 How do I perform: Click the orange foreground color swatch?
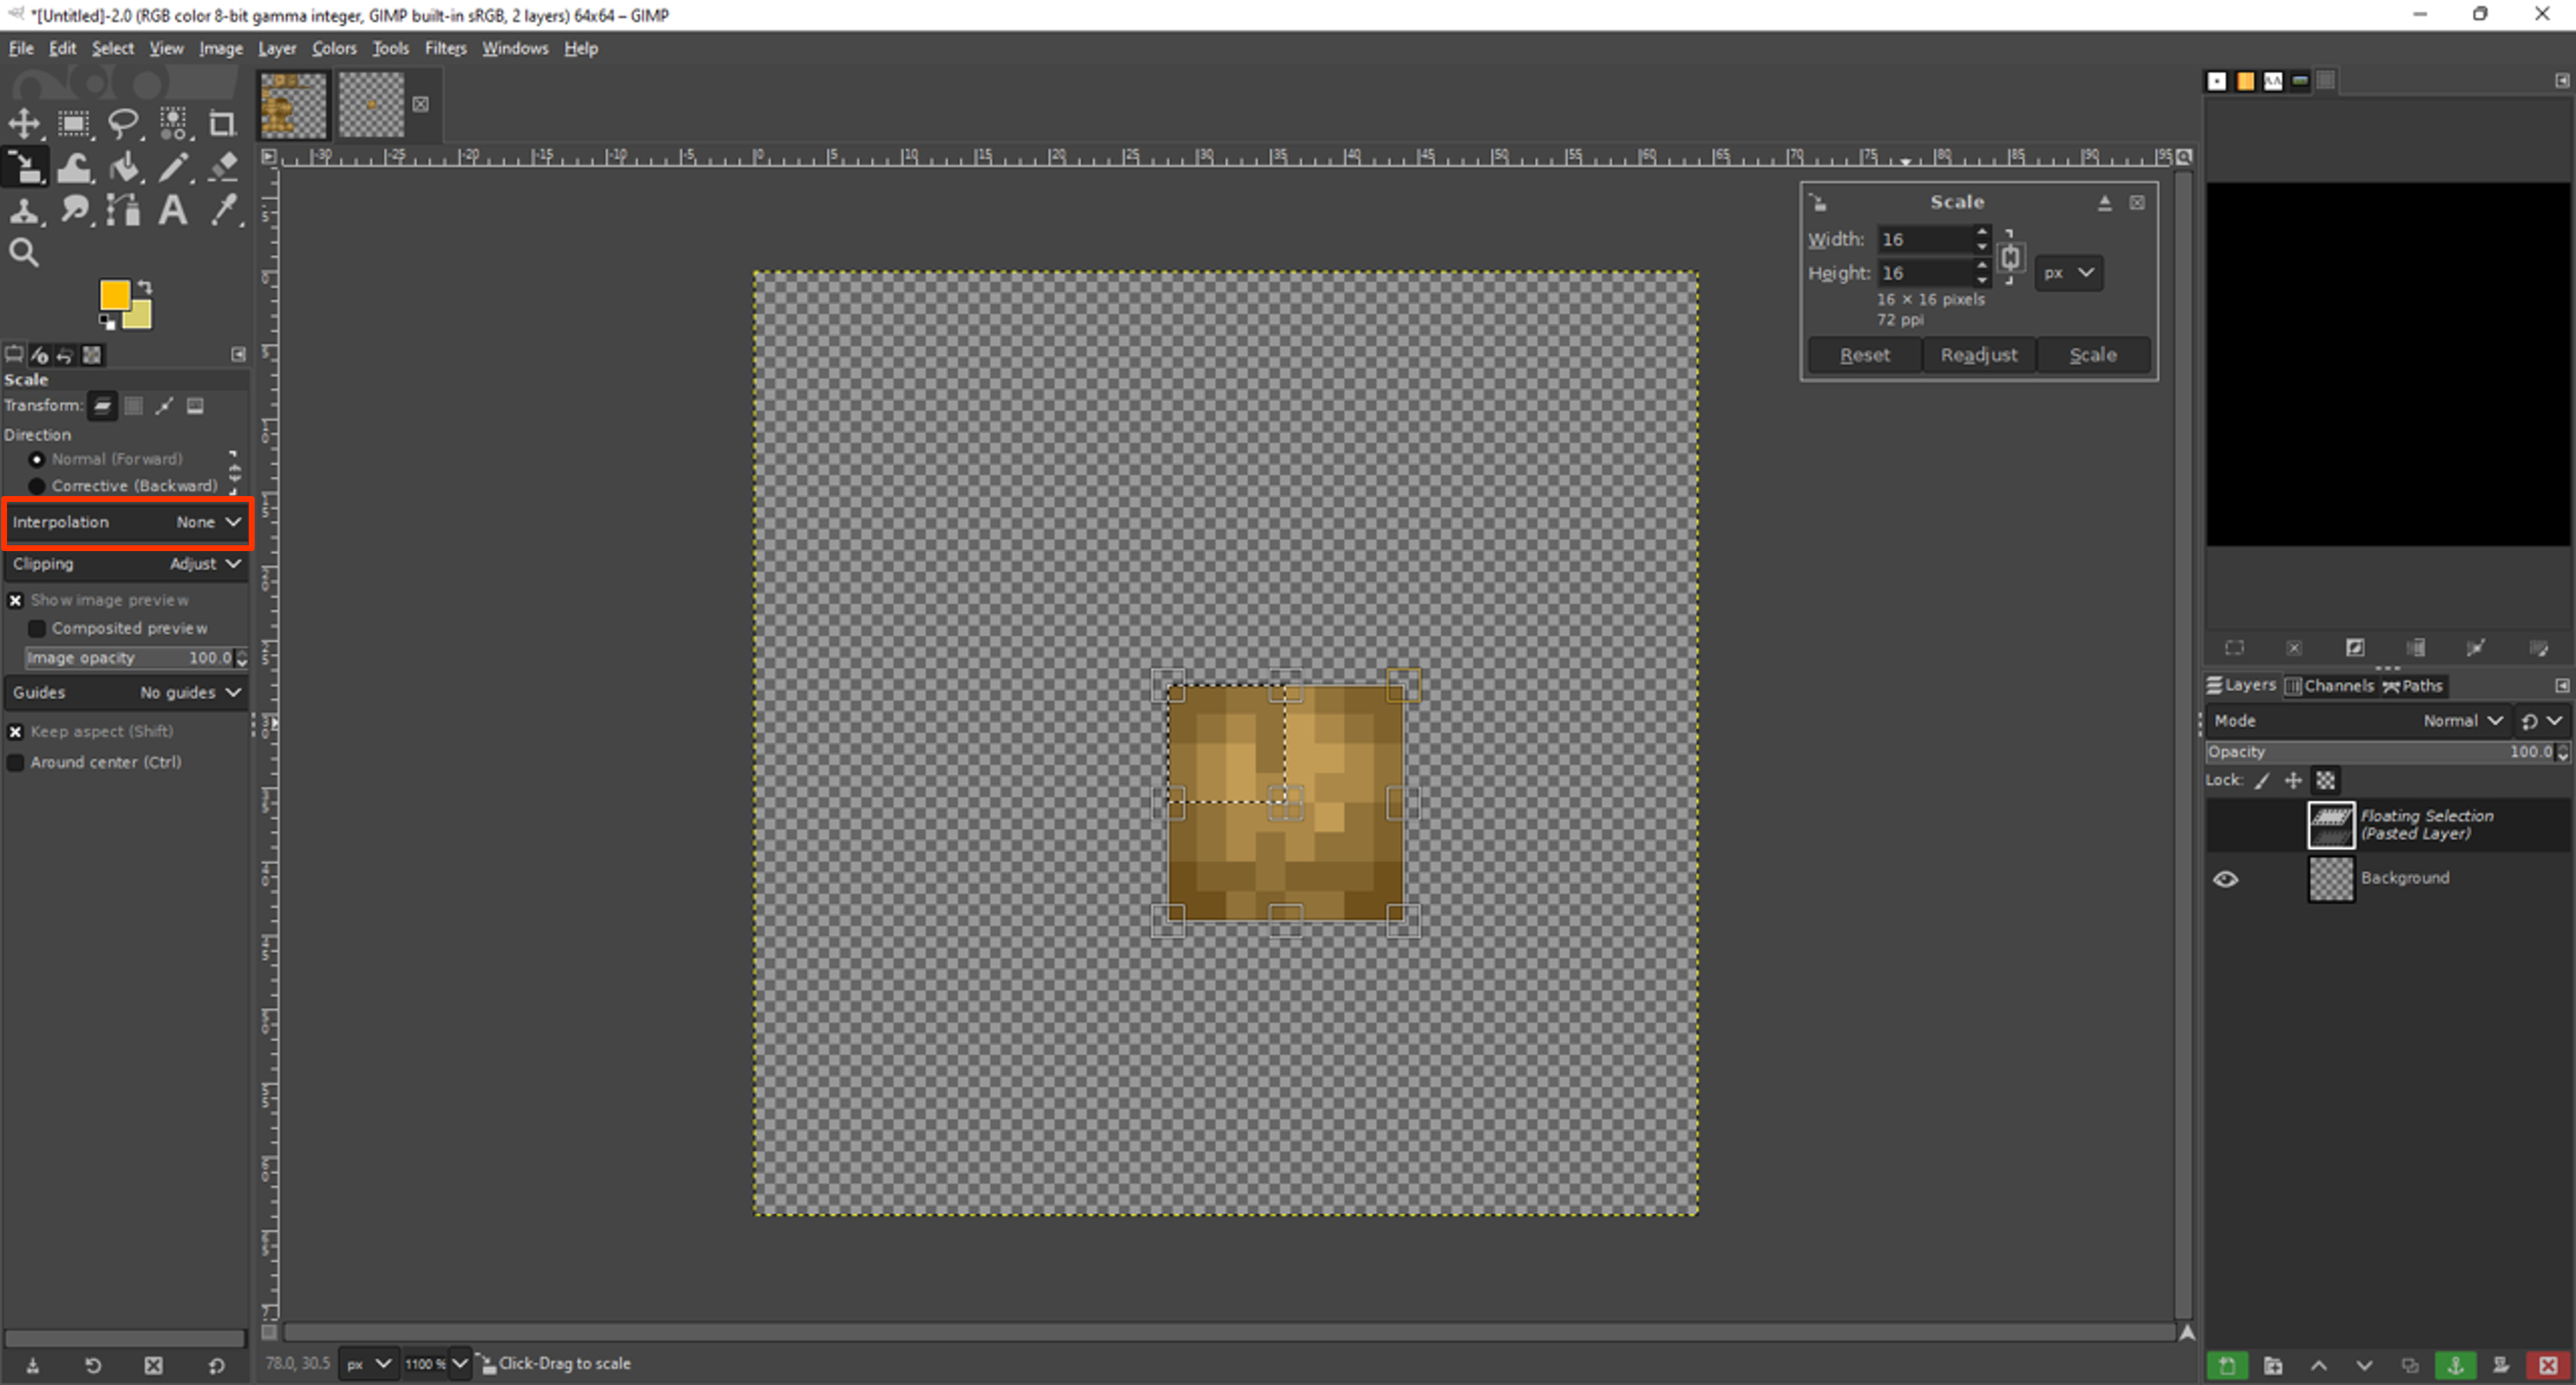tap(114, 295)
